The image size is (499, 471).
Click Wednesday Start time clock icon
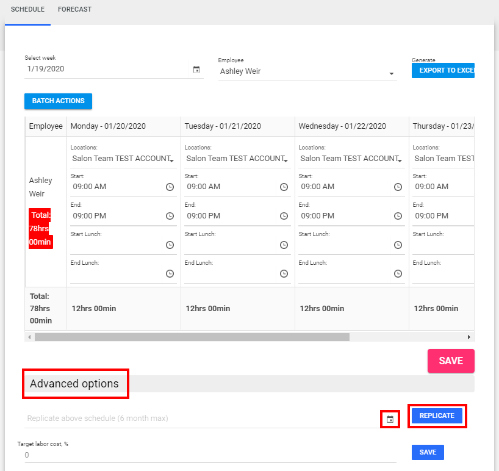[x=398, y=187]
